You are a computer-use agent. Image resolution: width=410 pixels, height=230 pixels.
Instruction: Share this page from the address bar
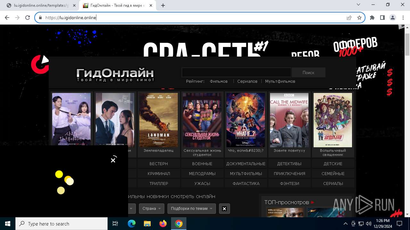[349, 18]
